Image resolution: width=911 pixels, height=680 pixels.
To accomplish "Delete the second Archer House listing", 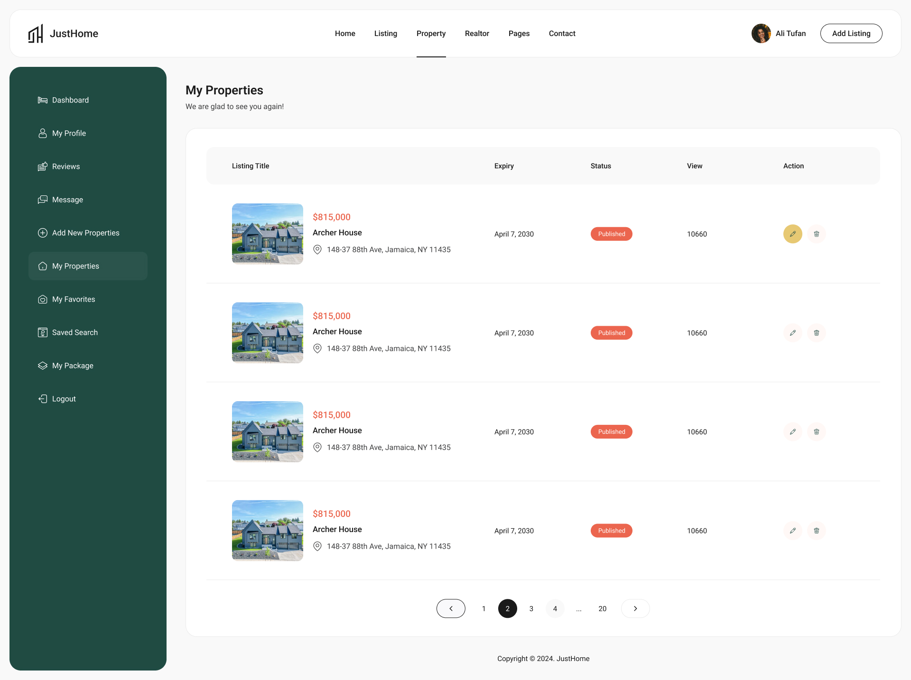I will tap(816, 332).
